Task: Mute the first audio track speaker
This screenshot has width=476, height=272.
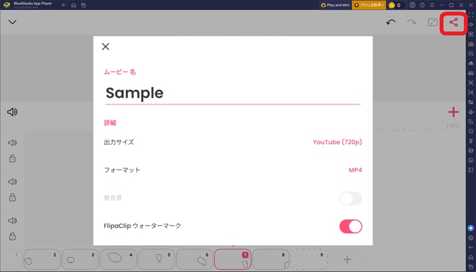Action: pos(12,143)
